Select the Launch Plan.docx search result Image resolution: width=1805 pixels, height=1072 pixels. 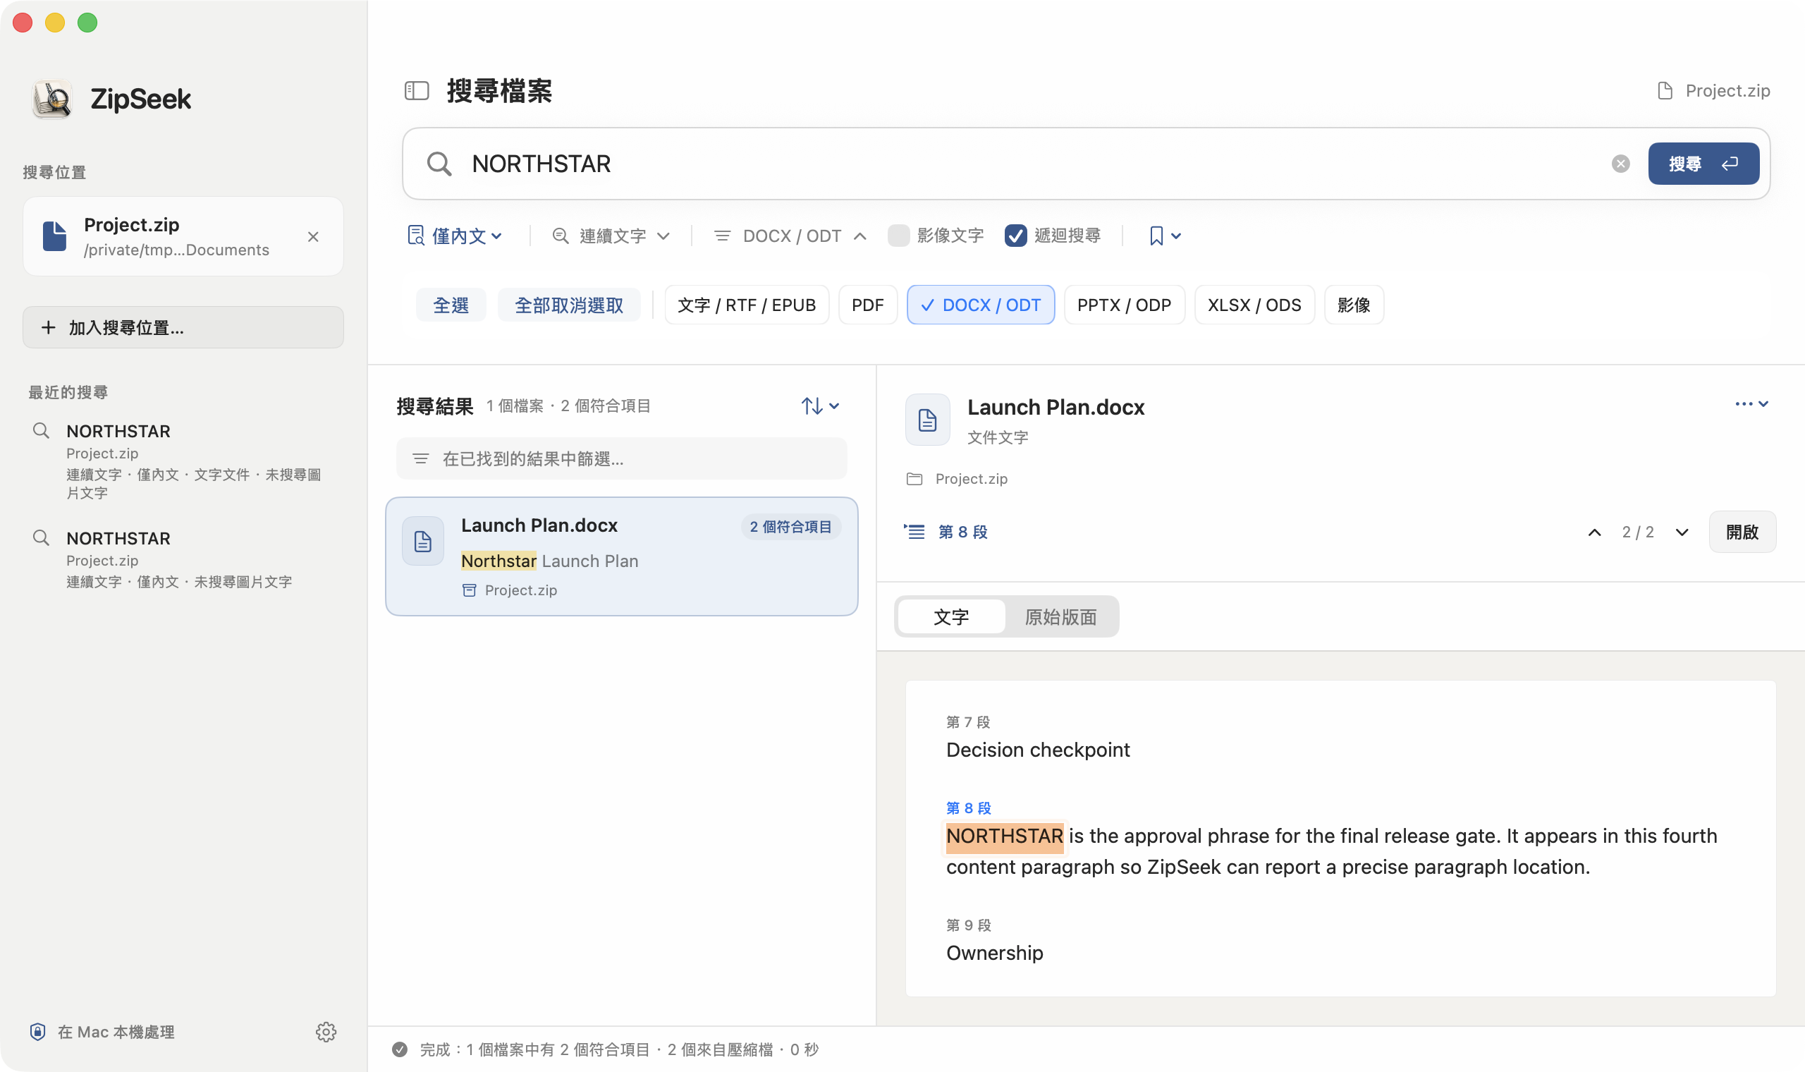[622, 557]
